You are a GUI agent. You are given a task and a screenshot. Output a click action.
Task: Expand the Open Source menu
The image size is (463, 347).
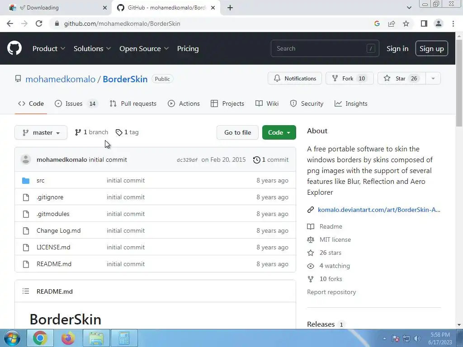click(144, 48)
